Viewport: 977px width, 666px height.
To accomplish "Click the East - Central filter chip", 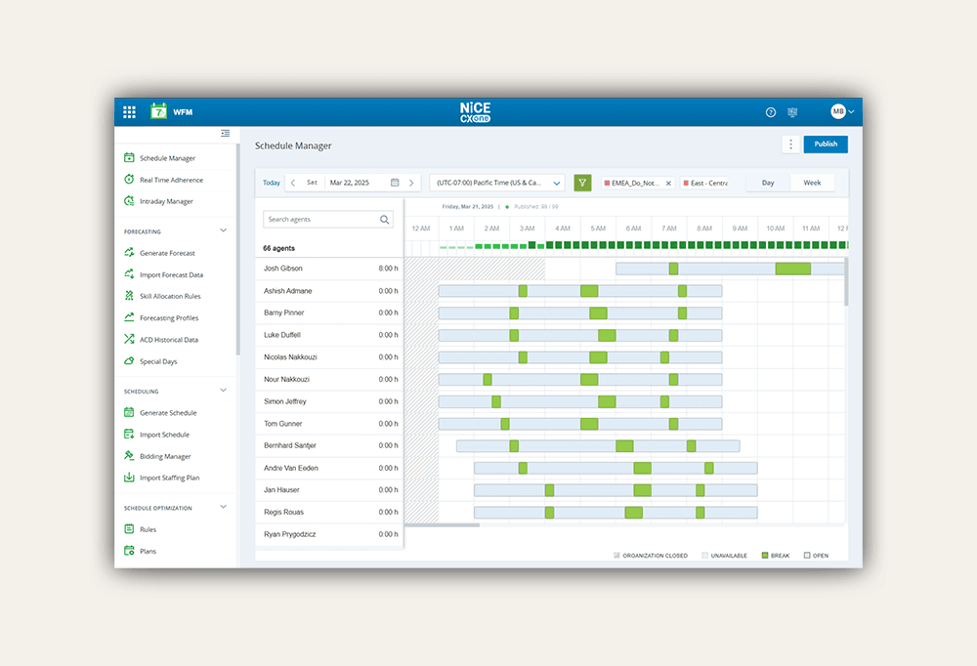I will pos(704,184).
